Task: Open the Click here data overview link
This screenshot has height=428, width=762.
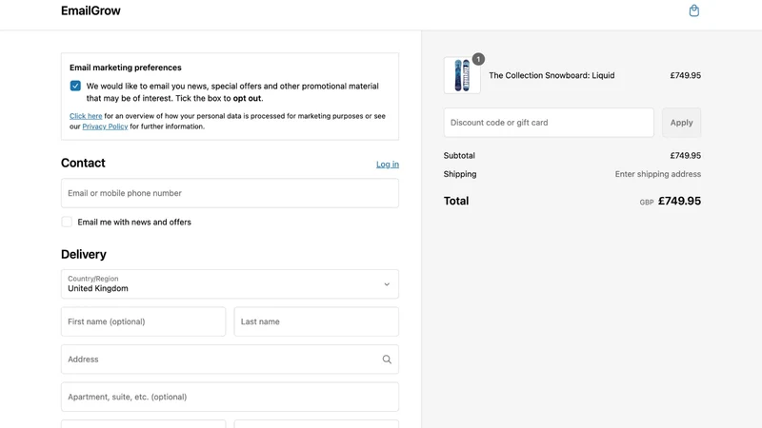Action: click(x=86, y=116)
